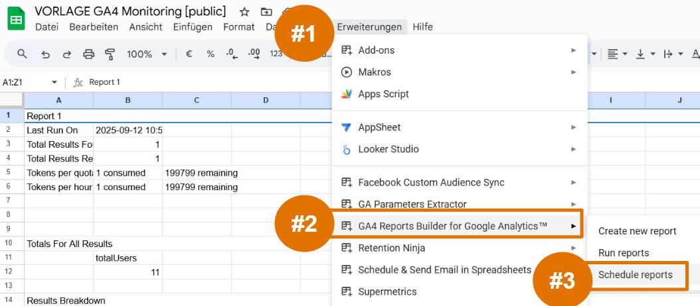Select cell 'totalUsers'
Screen dimensions: 700x306
click(128, 258)
